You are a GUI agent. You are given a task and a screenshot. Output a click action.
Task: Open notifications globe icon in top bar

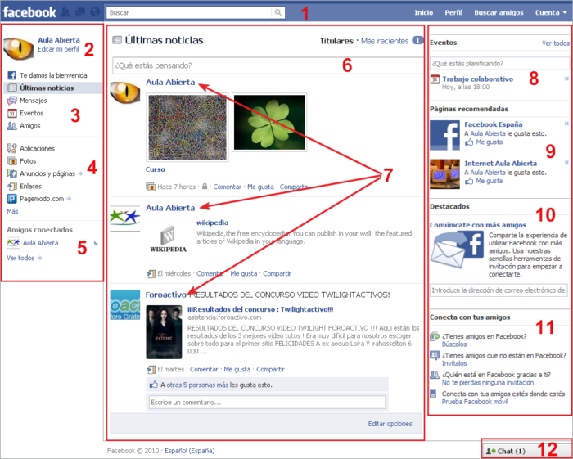tap(95, 12)
